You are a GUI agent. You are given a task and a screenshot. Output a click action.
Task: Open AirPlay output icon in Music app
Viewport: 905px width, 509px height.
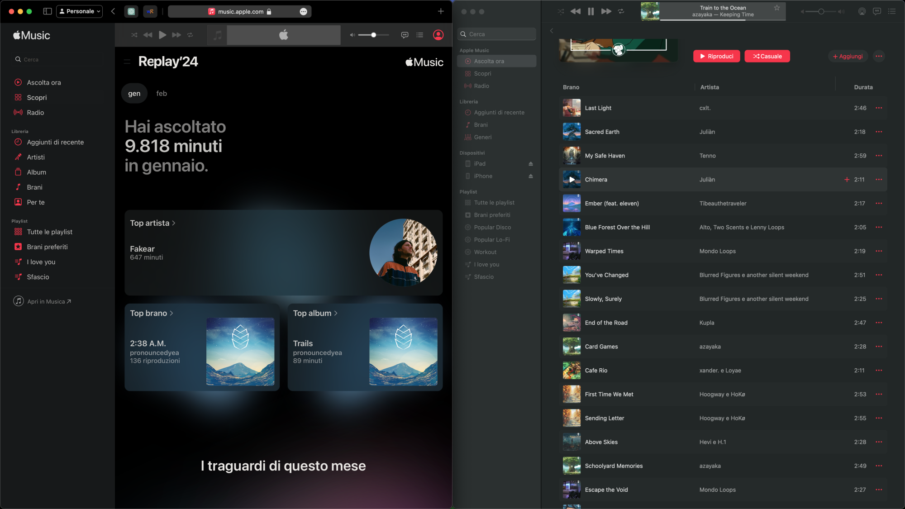[862, 11]
